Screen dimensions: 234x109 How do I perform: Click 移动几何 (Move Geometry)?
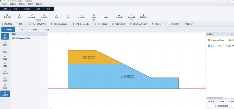(188, 24)
